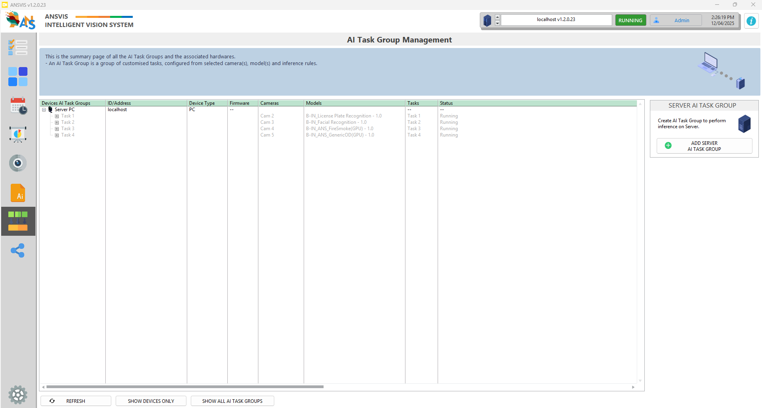Collapse the Server PC tree node
762x408 pixels.
[44, 110]
